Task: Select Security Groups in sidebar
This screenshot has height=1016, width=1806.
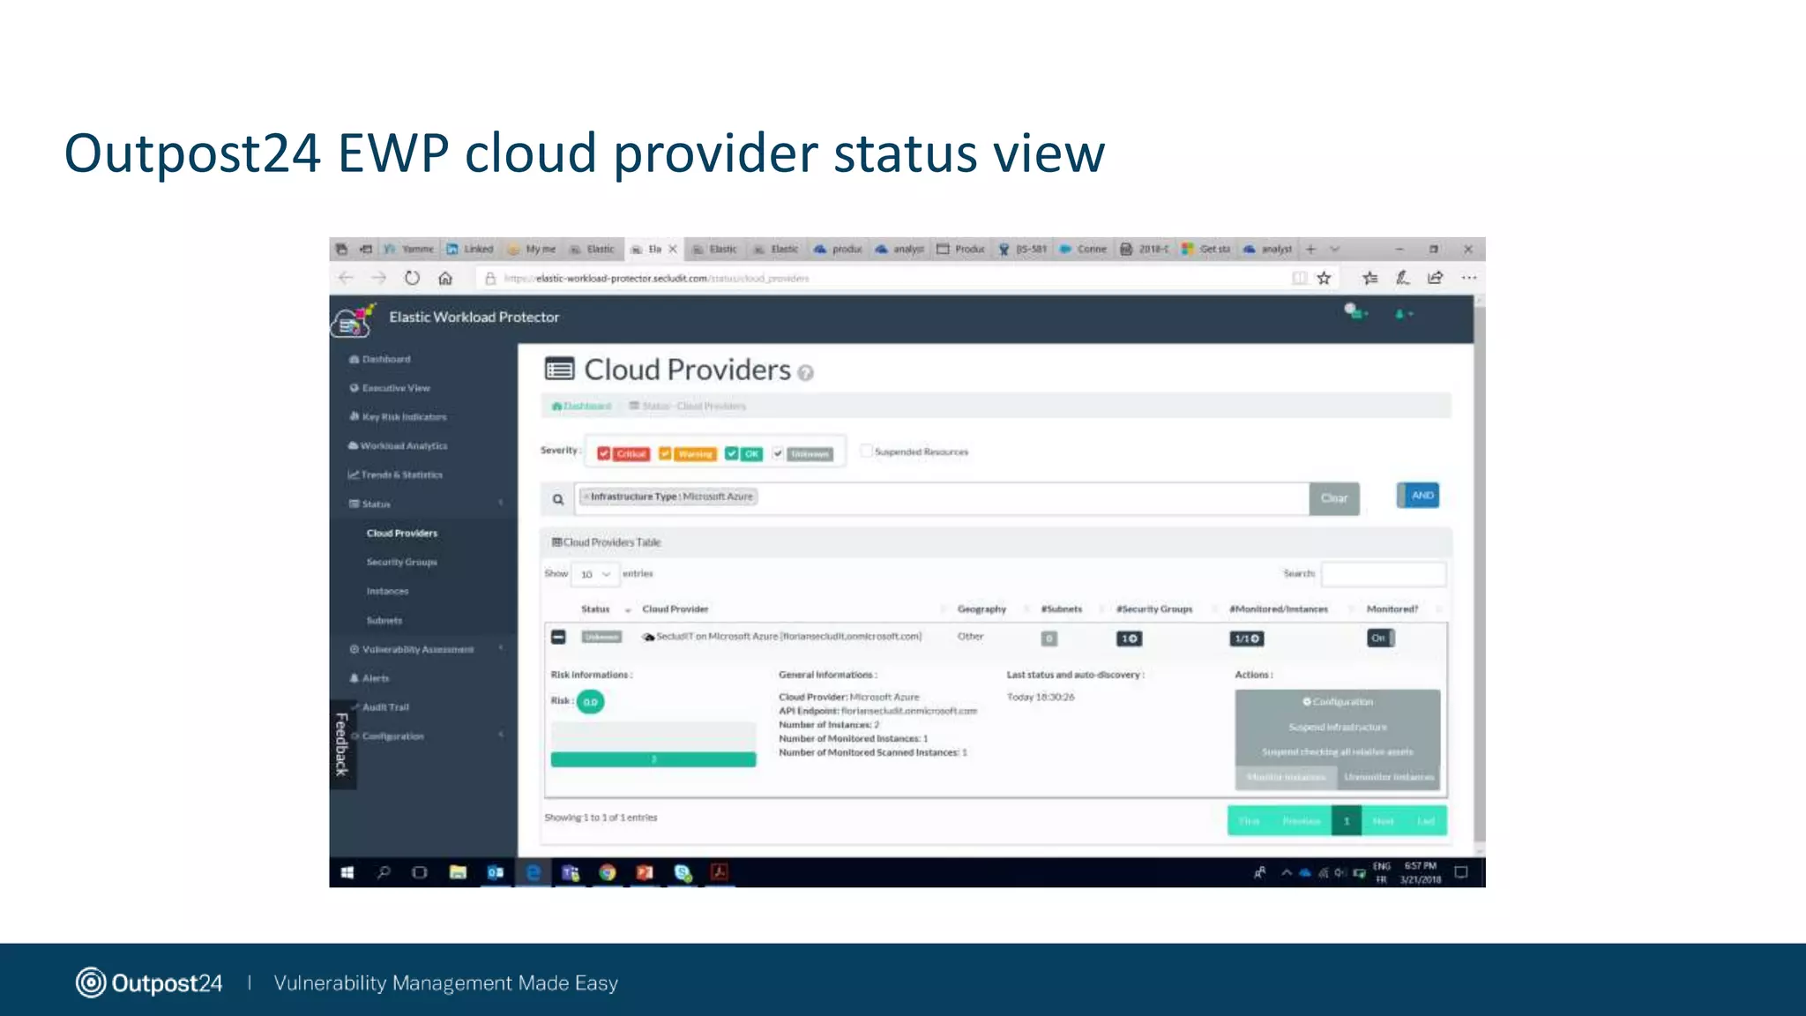Action: (402, 562)
